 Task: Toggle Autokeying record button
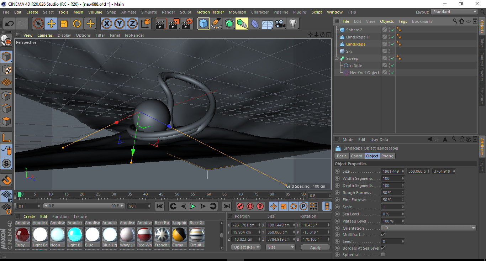[250, 206]
